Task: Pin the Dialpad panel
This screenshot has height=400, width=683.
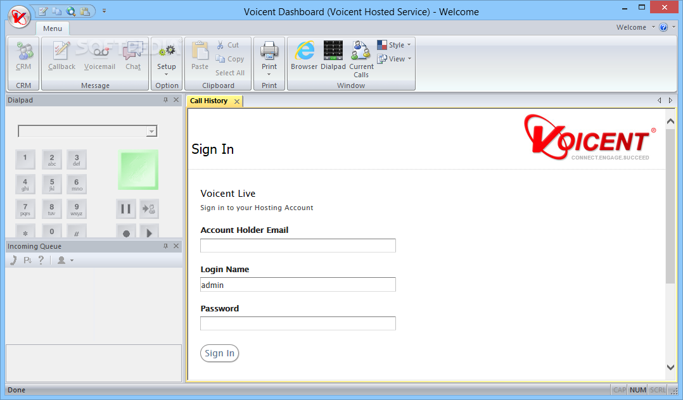Action: [x=165, y=100]
